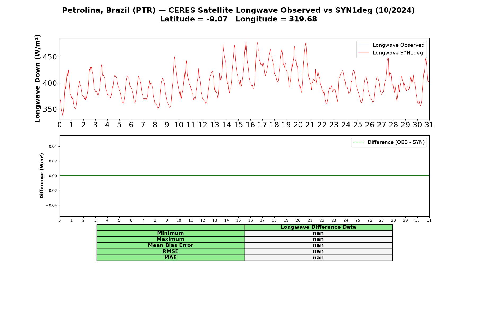Click the 0.00 tick on difference chart
477x318 pixels.
(x=52, y=176)
